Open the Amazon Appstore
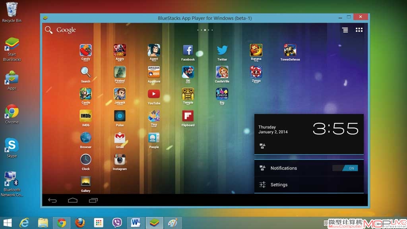Image resolution: width=407 pixels, height=229 pixels. (x=154, y=72)
